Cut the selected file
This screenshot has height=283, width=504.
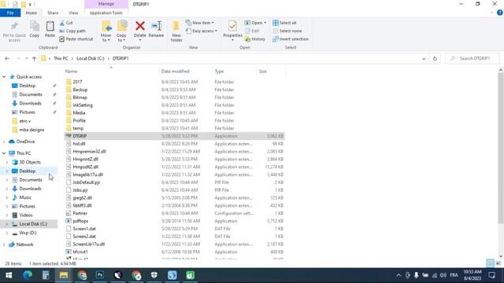pos(66,23)
